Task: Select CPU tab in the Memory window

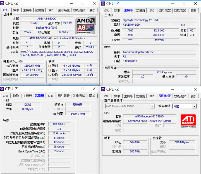Action: (x=5, y=96)
